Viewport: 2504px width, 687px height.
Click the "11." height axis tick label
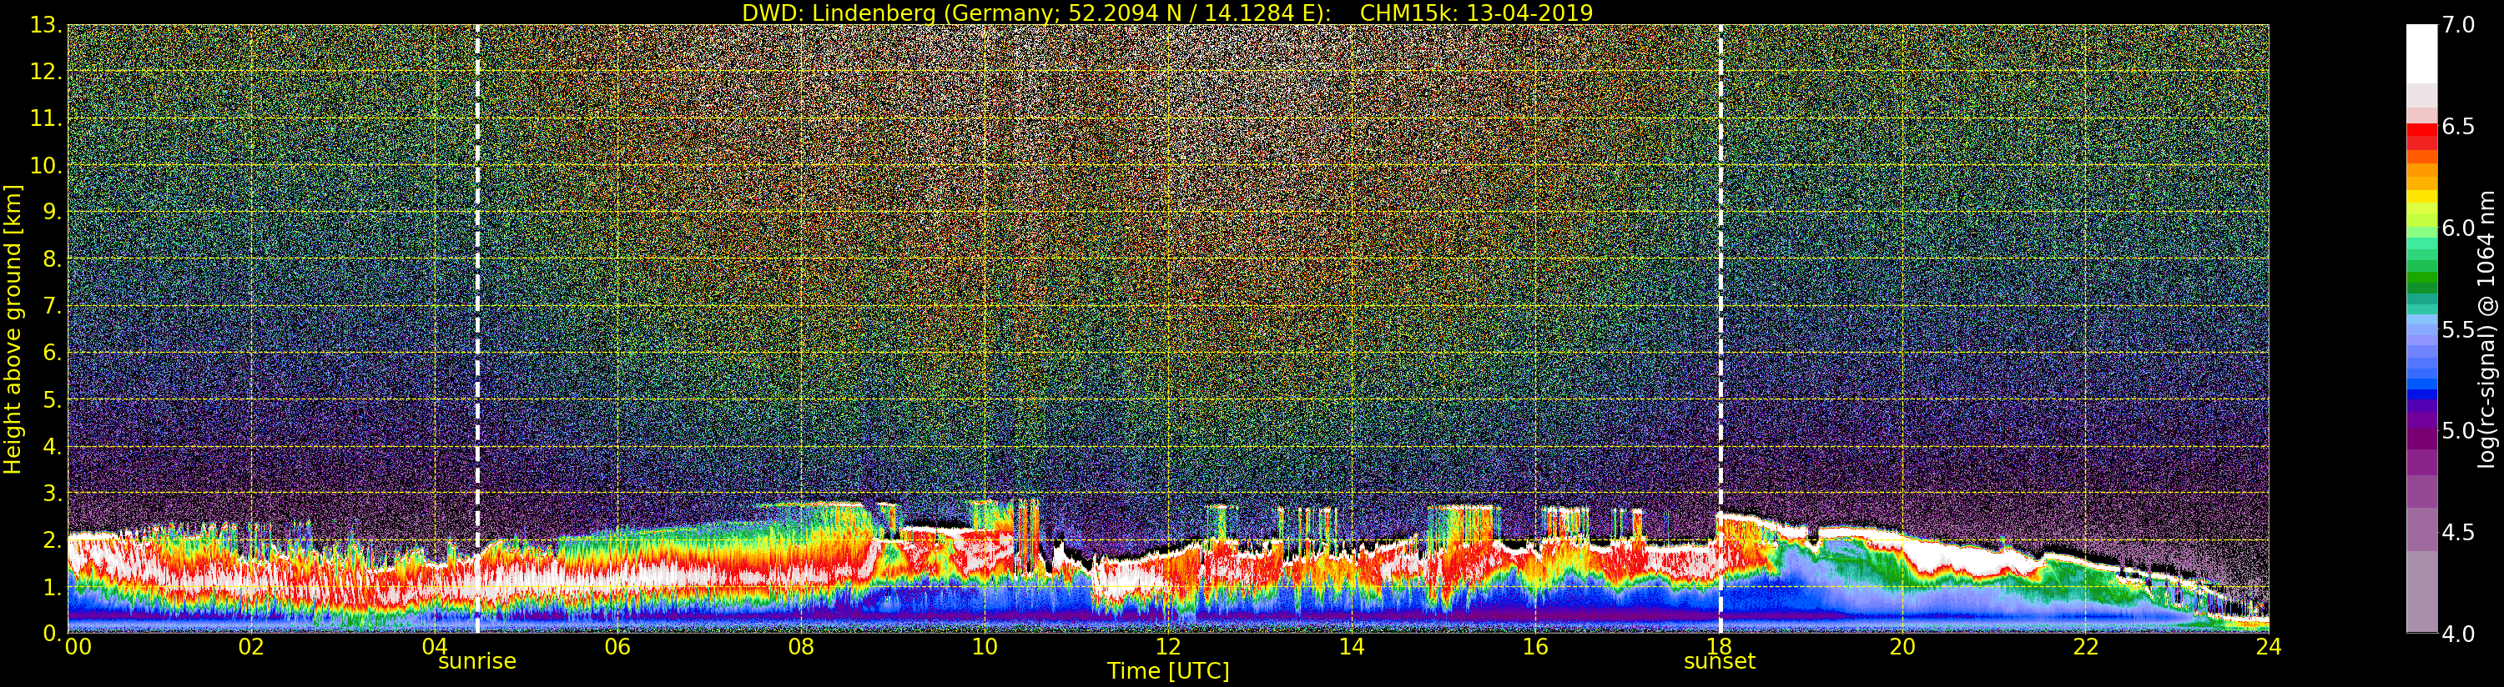[47, 118]
